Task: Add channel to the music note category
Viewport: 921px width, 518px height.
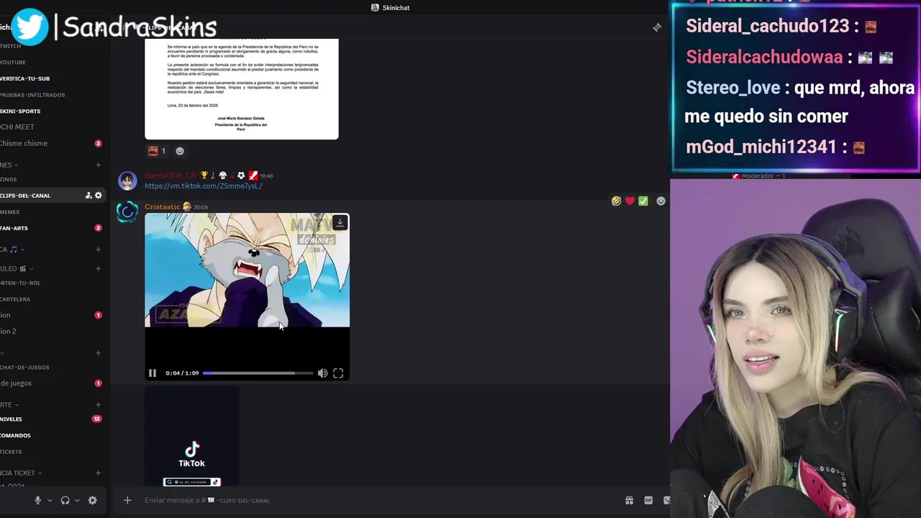Action: tap(99, 249)
